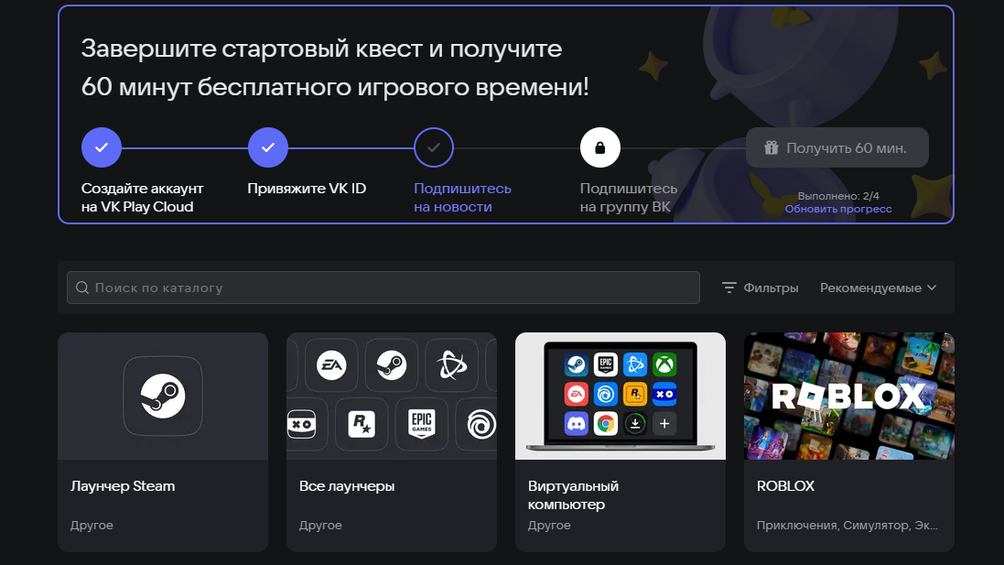The width and height of the screenshot is (1004, 565).
Task: Click the filter lines icon
Action: (x=729, y=288)
